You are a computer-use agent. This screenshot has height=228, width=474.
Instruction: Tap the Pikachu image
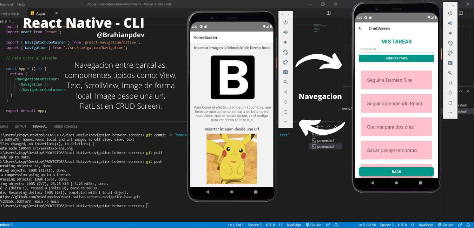click(x=232, y=159)
